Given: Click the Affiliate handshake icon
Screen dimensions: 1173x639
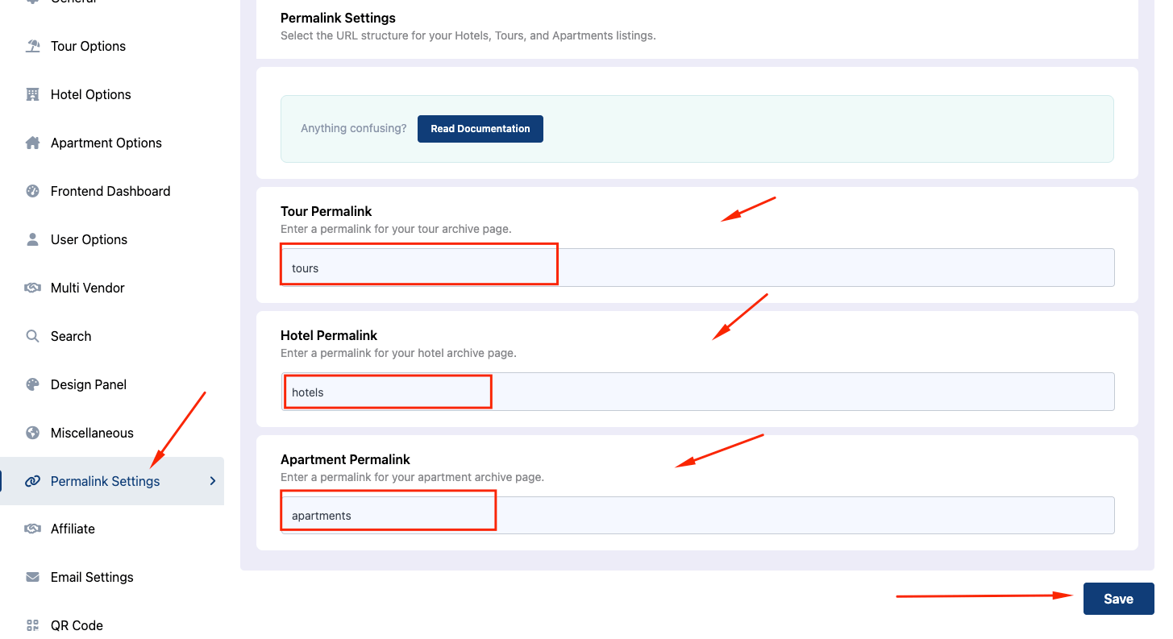Looking at the screenshot, I should pos(32,529).
